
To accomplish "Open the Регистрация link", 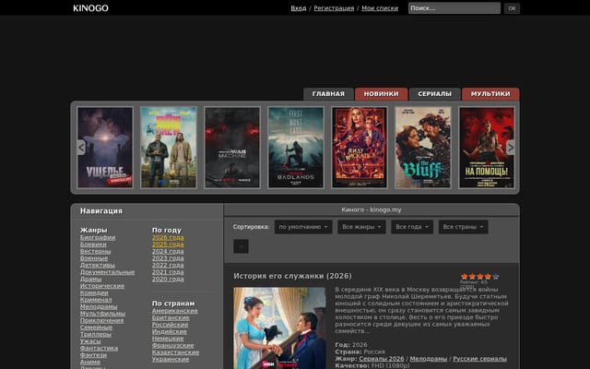I will point(334,8).
